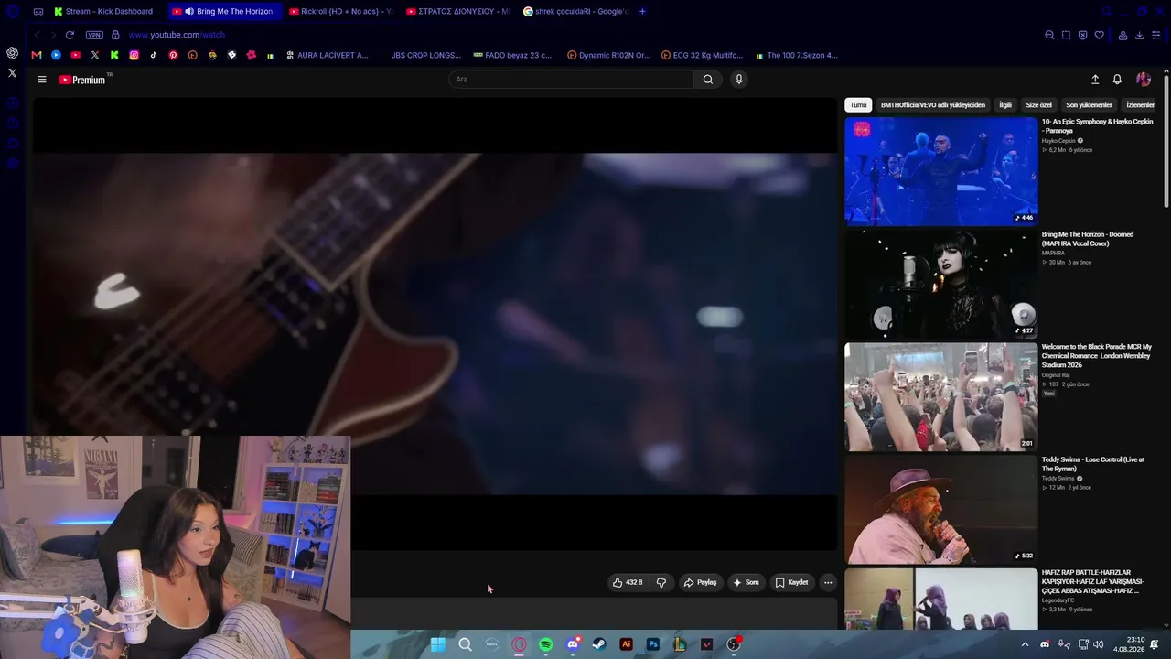Click the YouTube search field labeled Ara
The height and width of the screenshot is (659, 1171).
pos(572,80)
